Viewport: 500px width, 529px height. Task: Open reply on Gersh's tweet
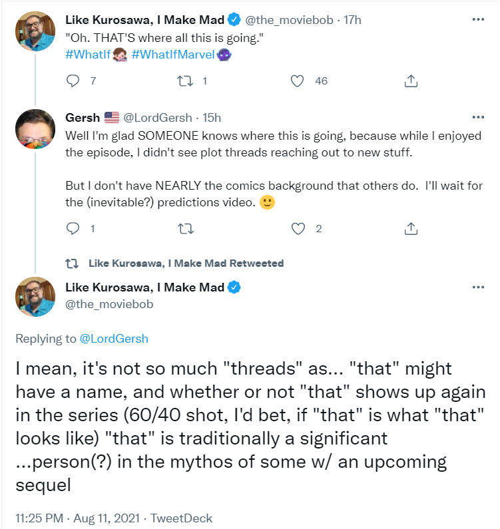coord(73,229)
